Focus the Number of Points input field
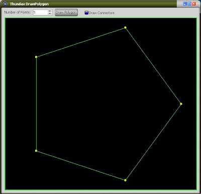Image resolution: width=201 pixels, height=194 pixels. pyautogui.click(x=41, y=13)
